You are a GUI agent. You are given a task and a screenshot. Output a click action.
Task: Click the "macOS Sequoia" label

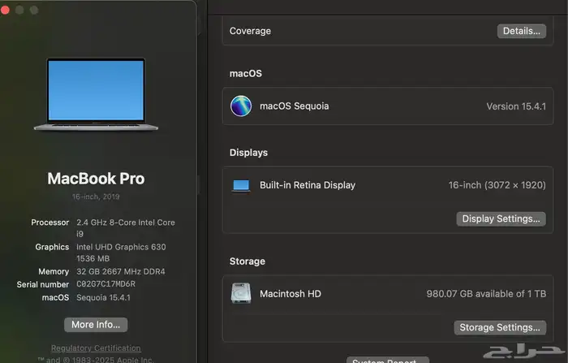294,106
